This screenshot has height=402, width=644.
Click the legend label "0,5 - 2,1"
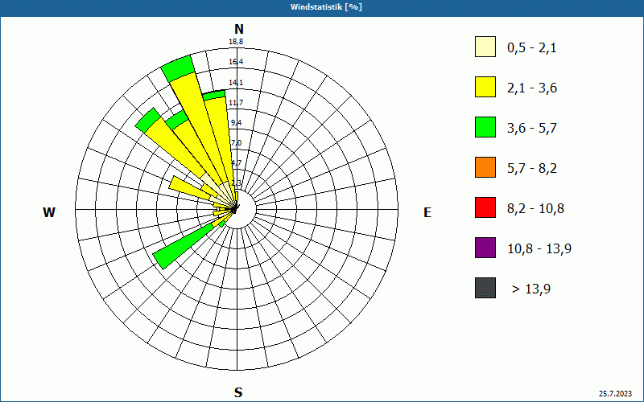pyautogui.click(x=532, y=48)
